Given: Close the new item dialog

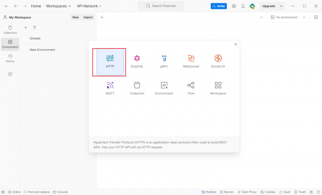Looking at the screenshot, I should [x=235, y=44].
